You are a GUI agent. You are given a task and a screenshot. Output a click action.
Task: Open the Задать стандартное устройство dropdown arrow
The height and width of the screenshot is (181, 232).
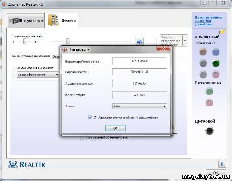click(x=185, y=41)
